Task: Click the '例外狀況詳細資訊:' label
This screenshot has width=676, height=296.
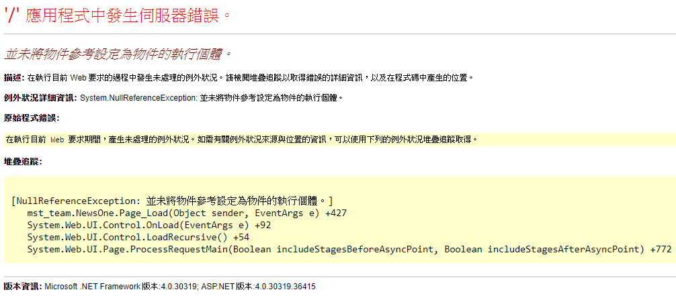Action: tap(40, 98)
